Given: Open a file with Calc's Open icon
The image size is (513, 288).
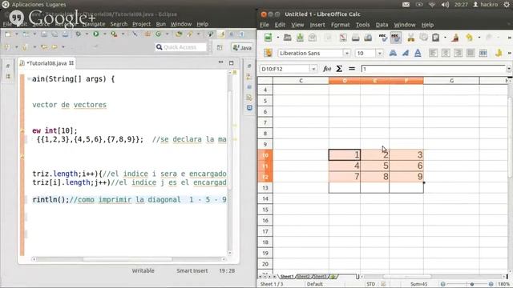Looking at the screenshot, I should (288, 38).
